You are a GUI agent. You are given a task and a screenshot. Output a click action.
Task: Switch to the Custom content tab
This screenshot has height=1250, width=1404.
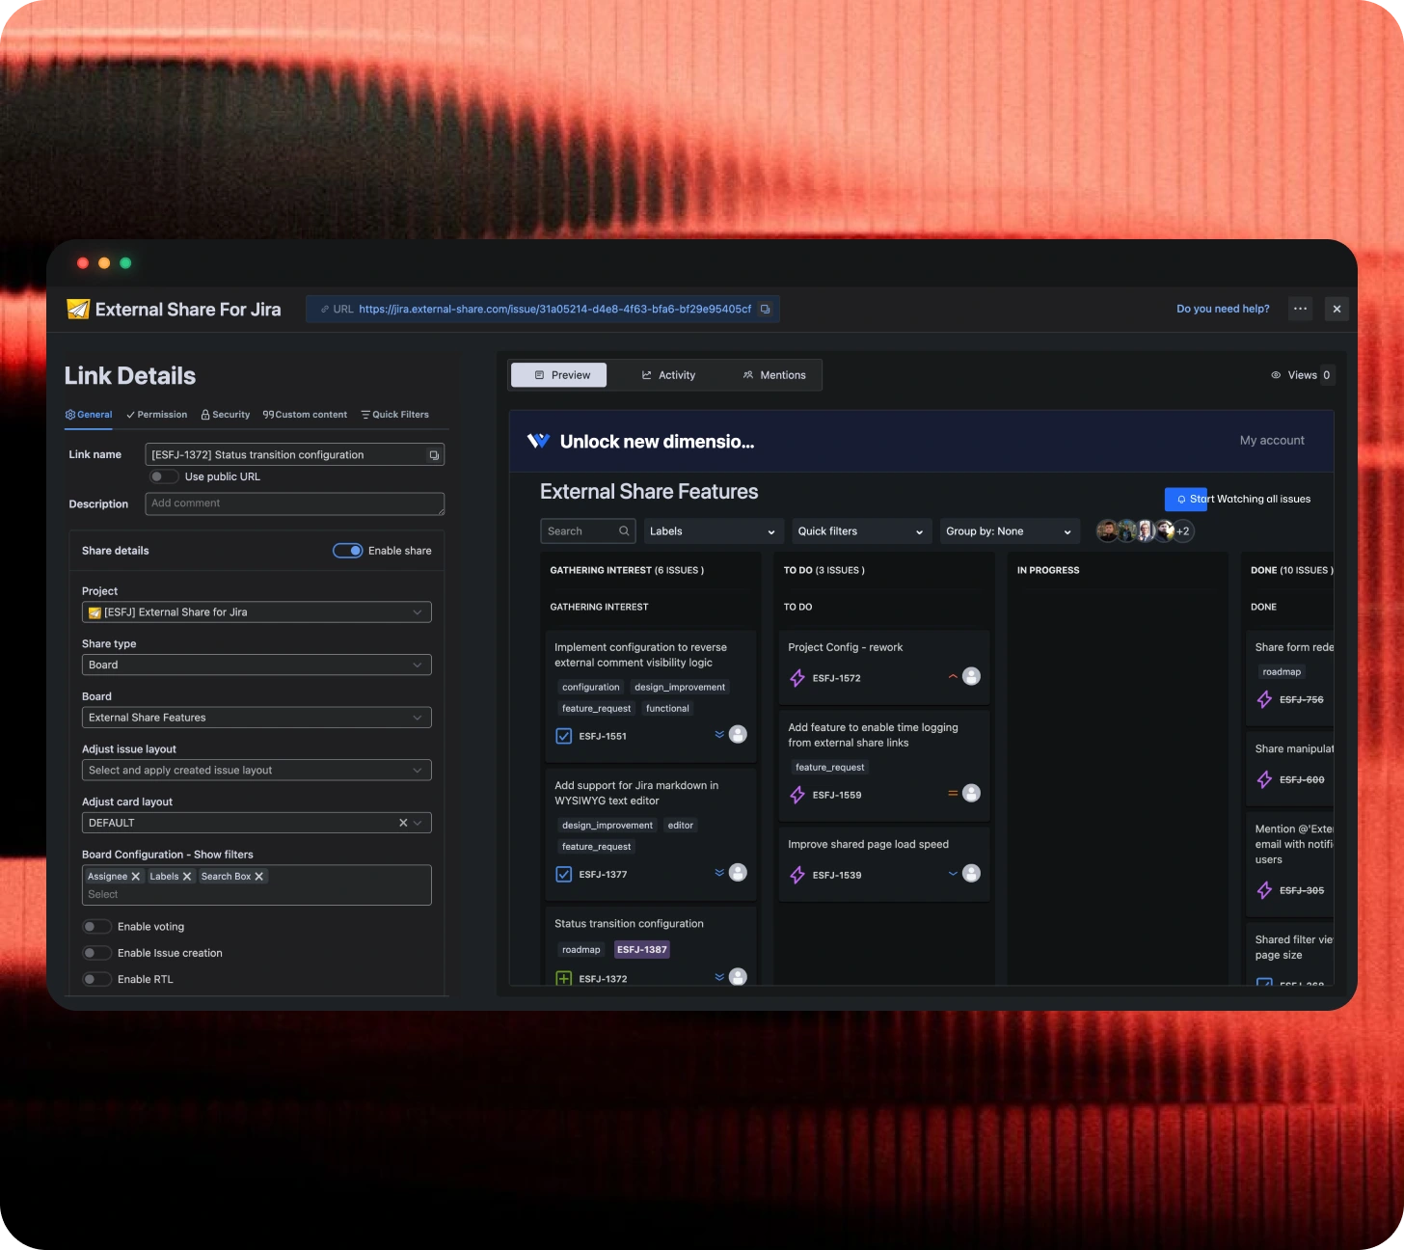point(305,415)
